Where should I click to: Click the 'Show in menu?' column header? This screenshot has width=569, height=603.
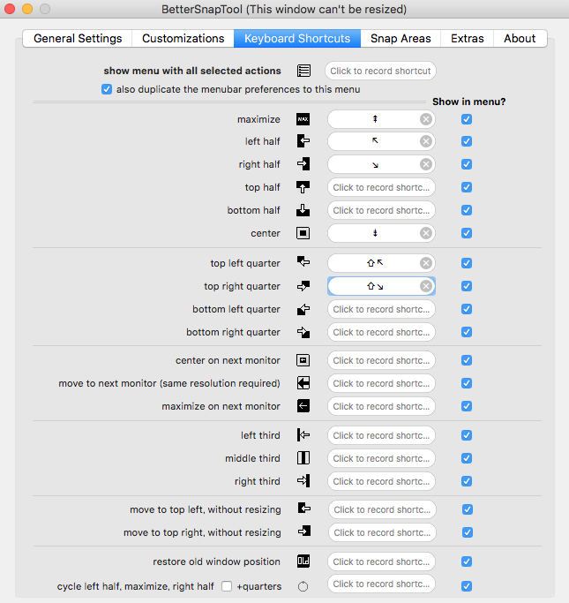tap(468, 102)
